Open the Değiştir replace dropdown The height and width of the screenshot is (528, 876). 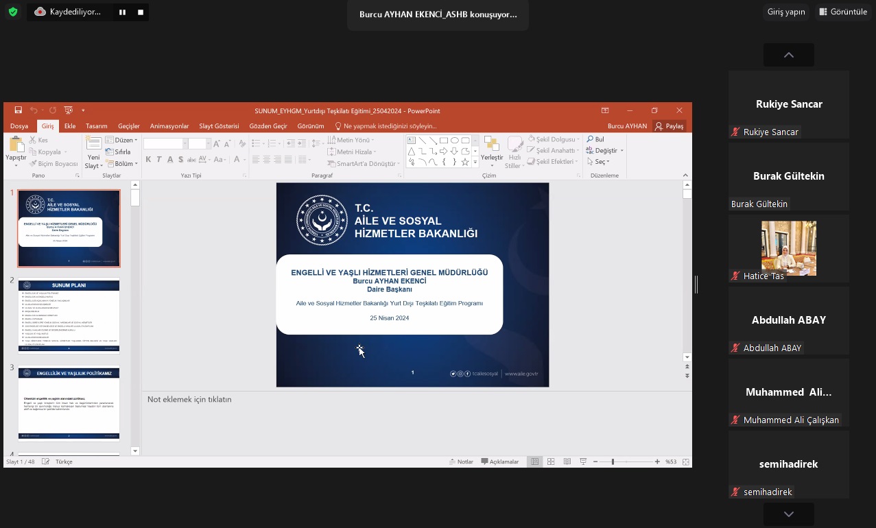point(605,150)
